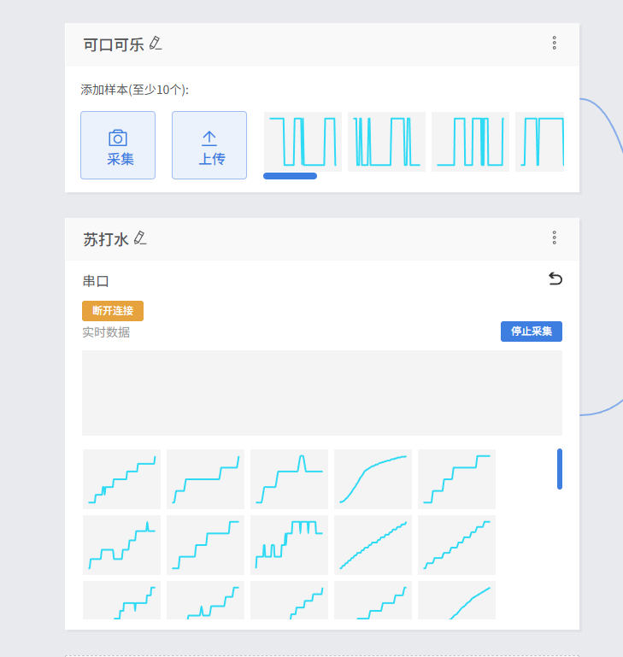Screen dimensions: 623x657
Task: Select the third 可口可乐 waveform sample
Action: 469,142
